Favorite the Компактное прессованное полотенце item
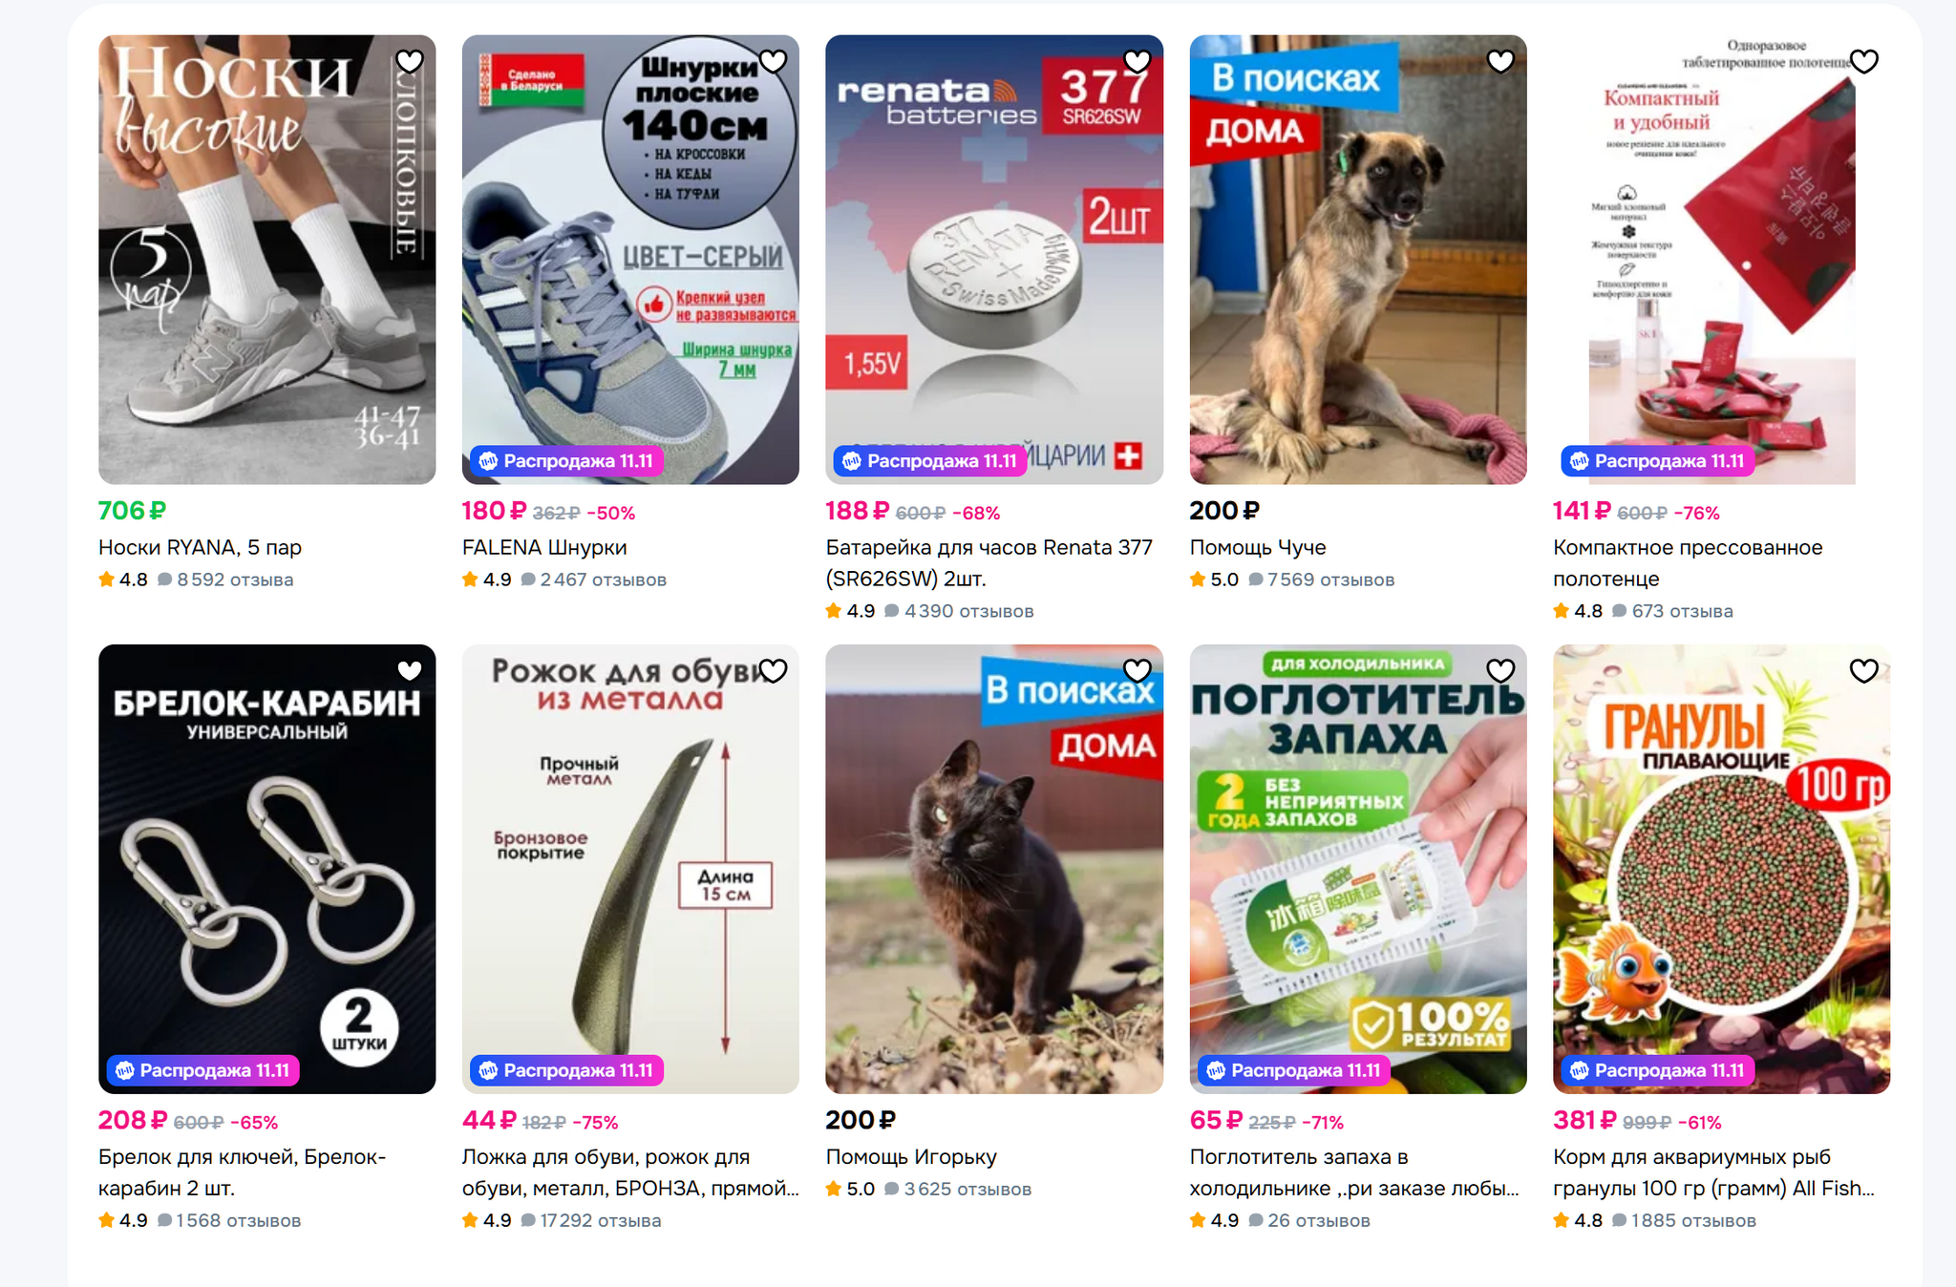 (x=1864, y=61)
